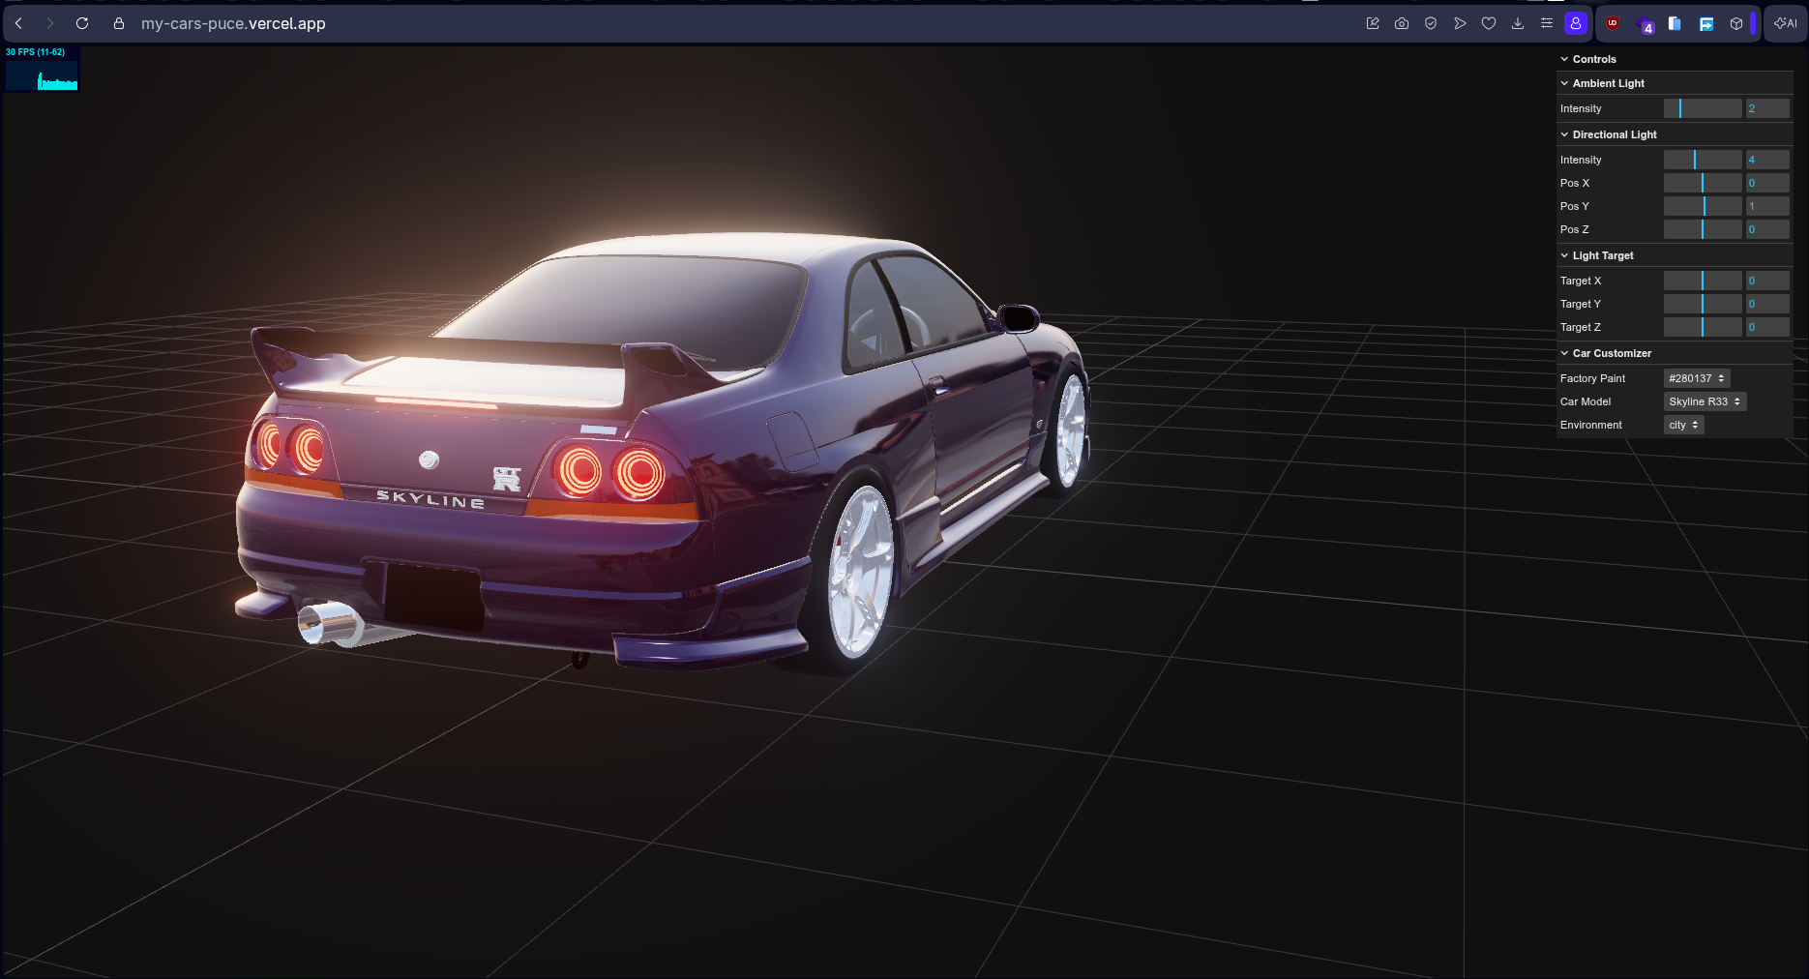Open the Factory Paint color dropdown
1809x979 pixels.
(x=1697, y=378)
